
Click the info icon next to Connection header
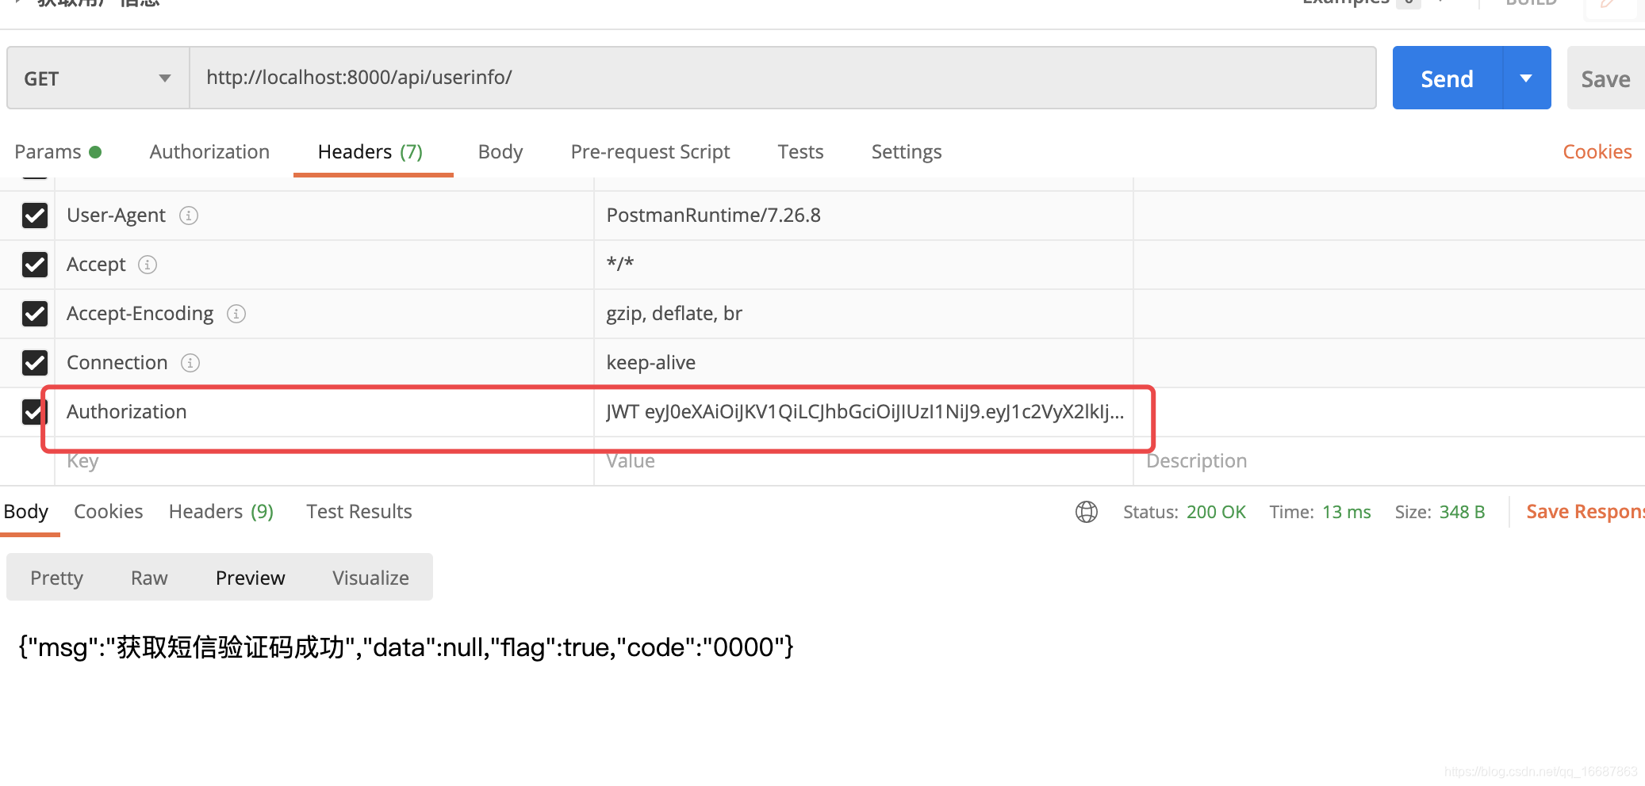pyautogui.click(x=190, y=362)
